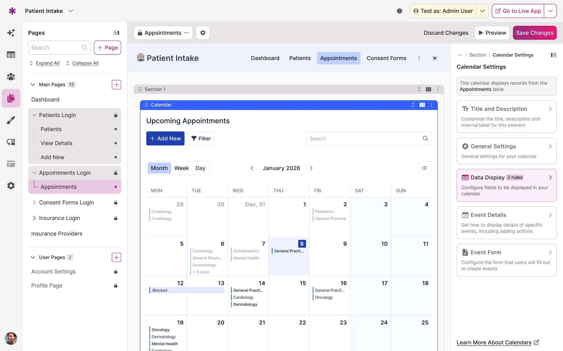563x351 pixels.
Task: Click the help question mark icon
Action: [x=399, y=11]
